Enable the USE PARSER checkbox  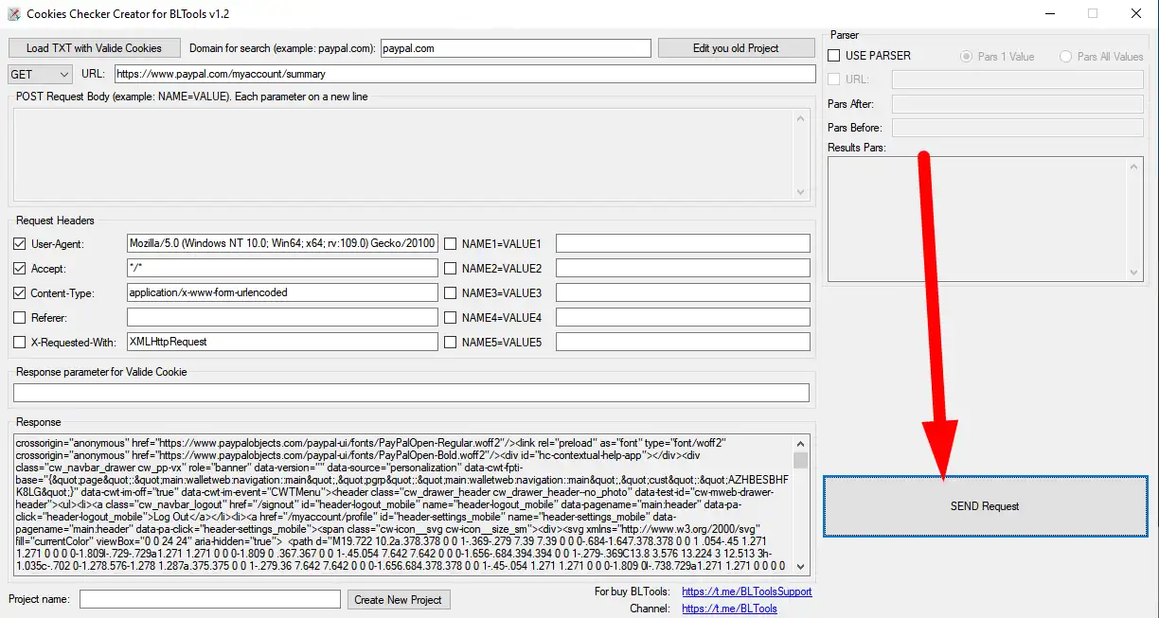(834, 56)
